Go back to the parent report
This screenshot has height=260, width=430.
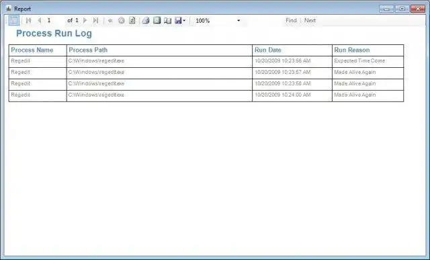tap(110, 21)
